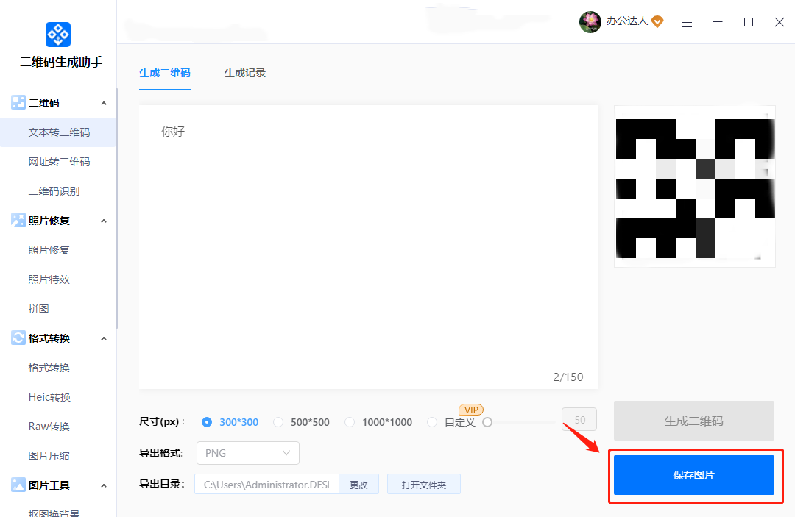Select the 300*300 size option
The image size is (795, 517).
click(207, 422)
